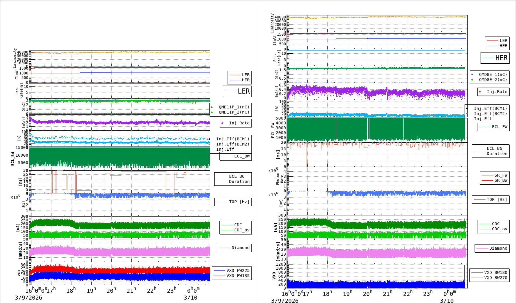Select the ECL_BW legend label
The image size is (516, 303).
[242, 156]
